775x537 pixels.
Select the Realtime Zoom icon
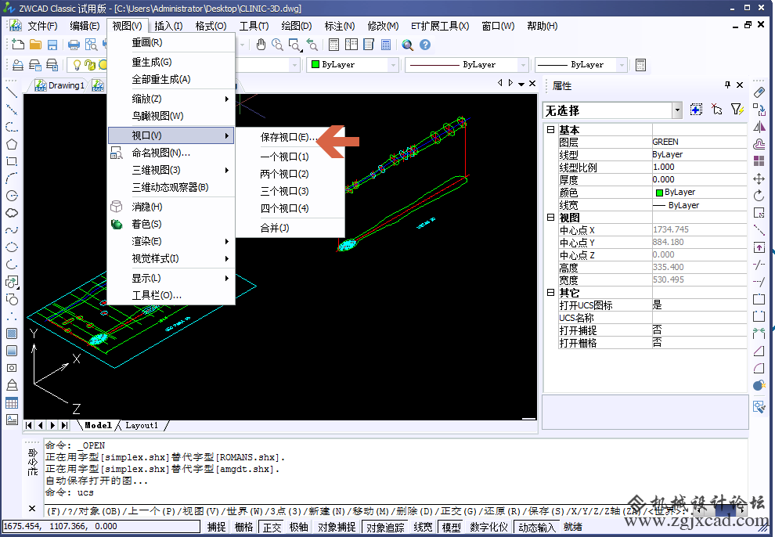click(x=277, y=45)
